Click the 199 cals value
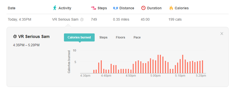The image size is (236, 93). [x=175, y=19]
